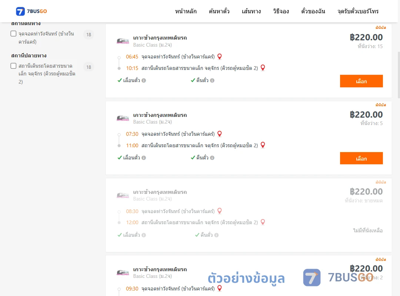Click the operator bus logo on the 08:30 trip
The image size is (400, 296).
[123, 196]
